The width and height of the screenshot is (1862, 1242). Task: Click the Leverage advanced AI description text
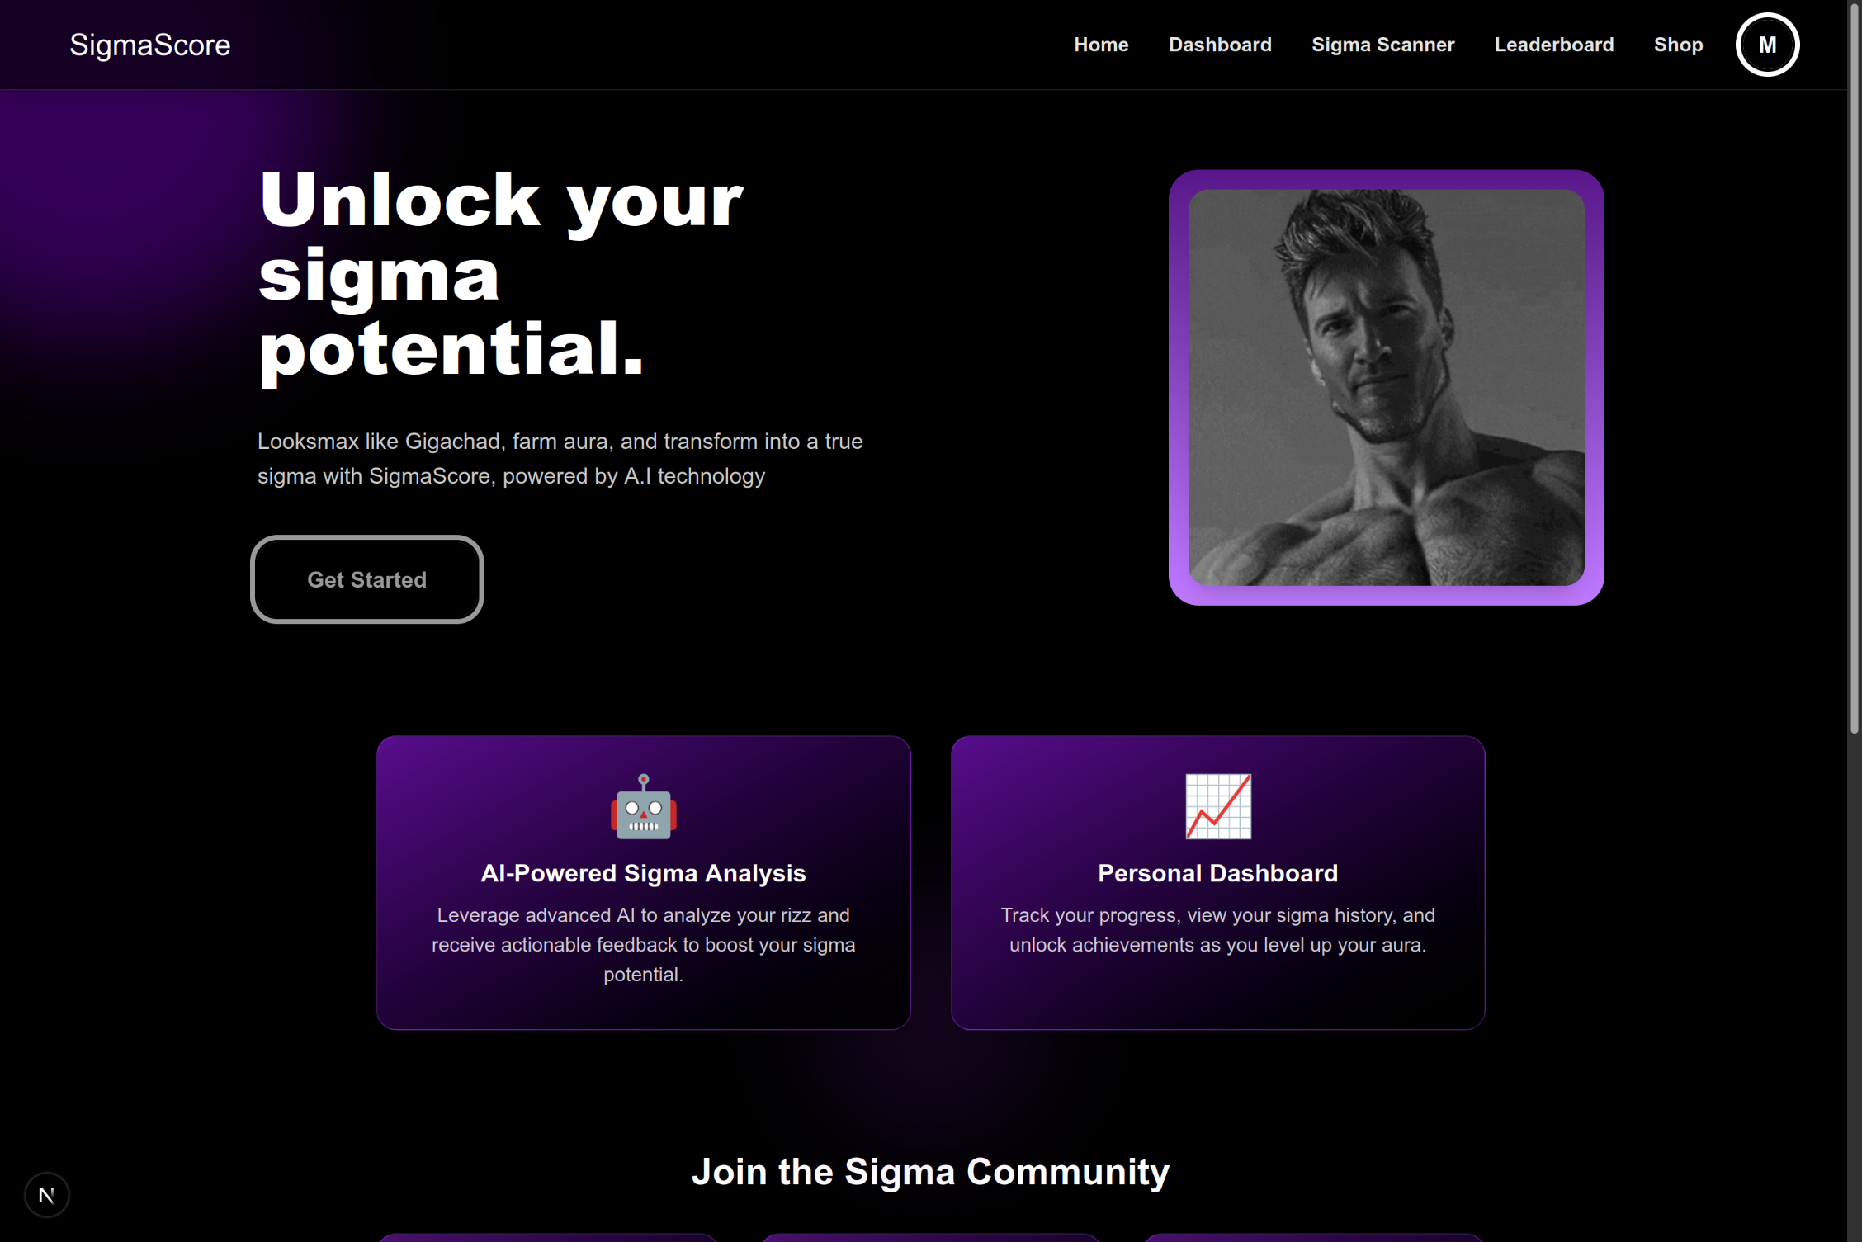(x=643, y=944)
